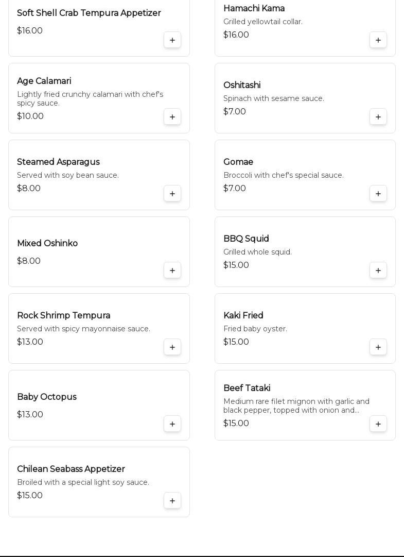Click plus icon for Hamachi Kama

(x=378, y=40)
